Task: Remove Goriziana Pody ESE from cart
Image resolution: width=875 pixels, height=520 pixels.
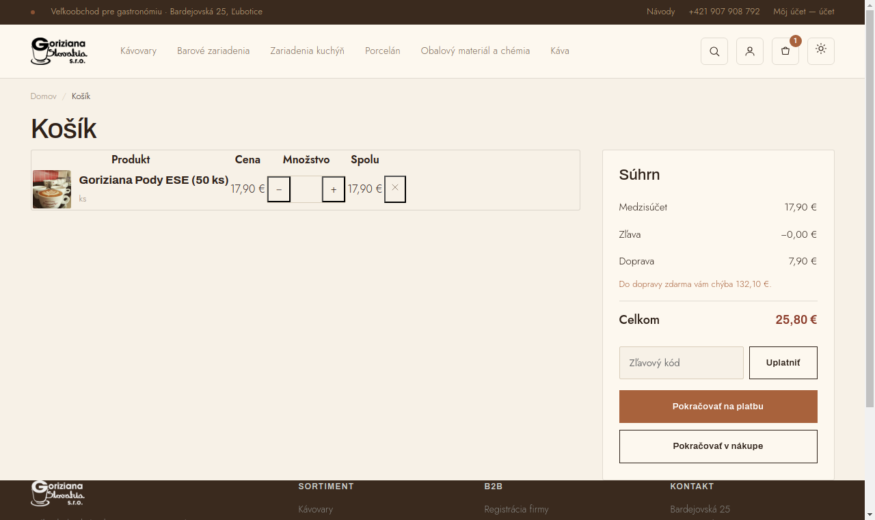Action: [395, 189]
